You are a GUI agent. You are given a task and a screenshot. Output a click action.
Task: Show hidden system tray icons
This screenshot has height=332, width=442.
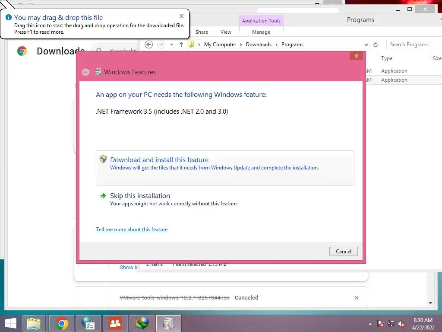(x=370, y=324)
